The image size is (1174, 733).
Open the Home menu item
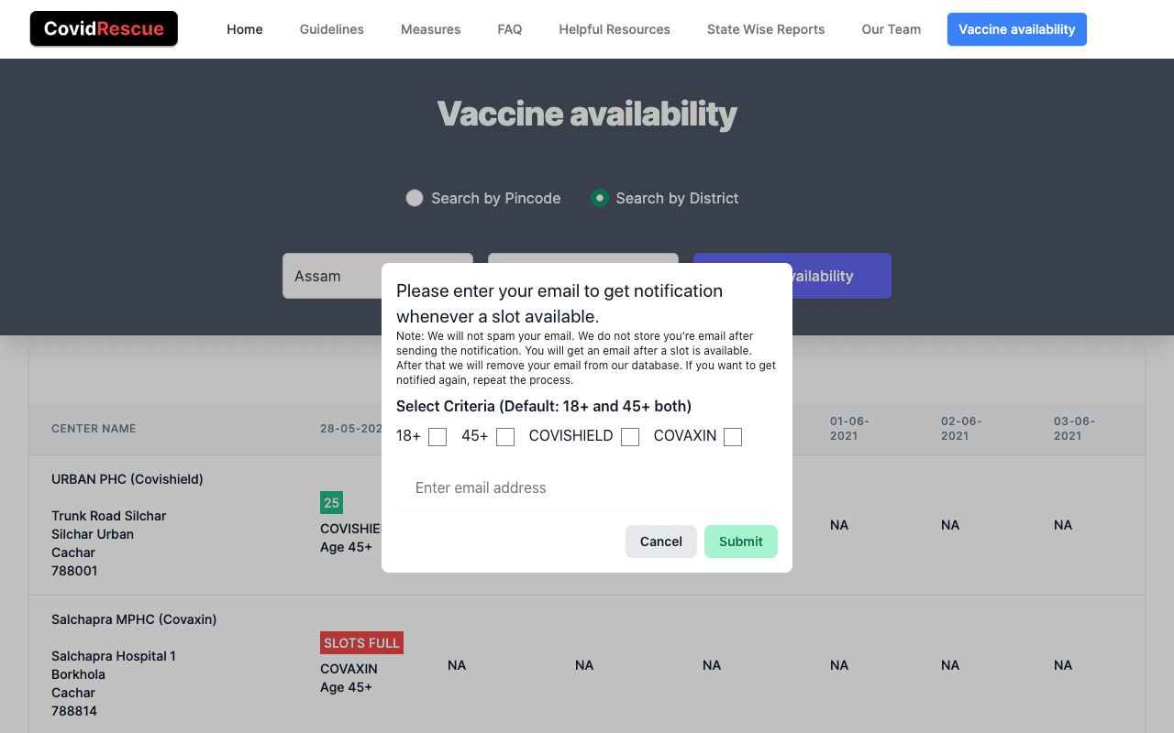coord(245,29)
